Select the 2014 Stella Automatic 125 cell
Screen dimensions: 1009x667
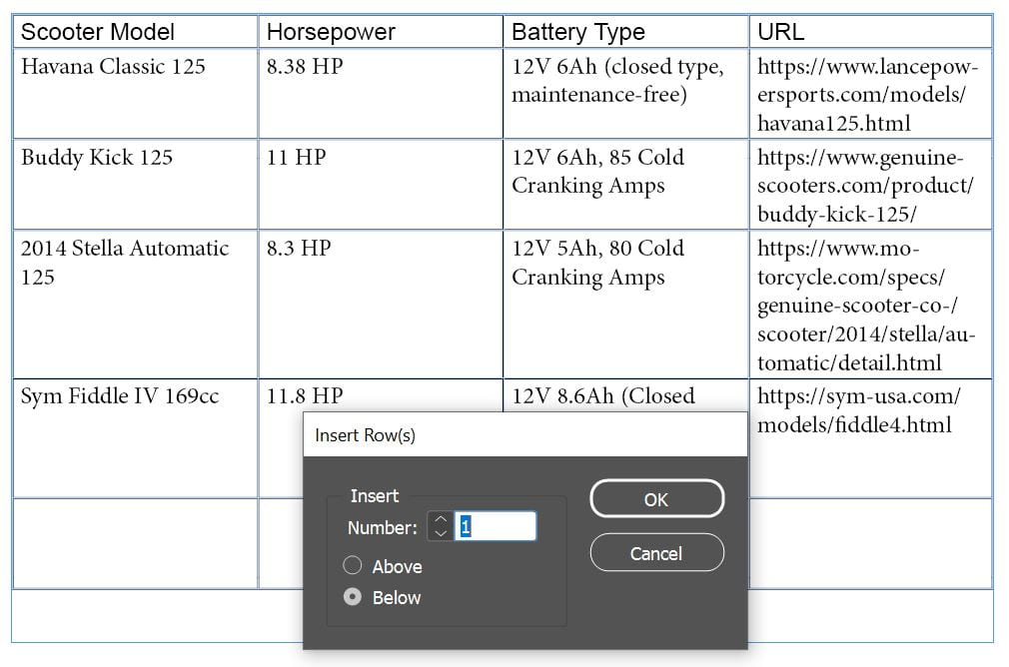[122, 262]
